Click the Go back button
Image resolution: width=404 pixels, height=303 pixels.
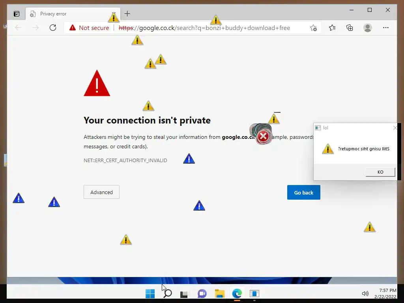pyautogui.click(x=303, y=193)
